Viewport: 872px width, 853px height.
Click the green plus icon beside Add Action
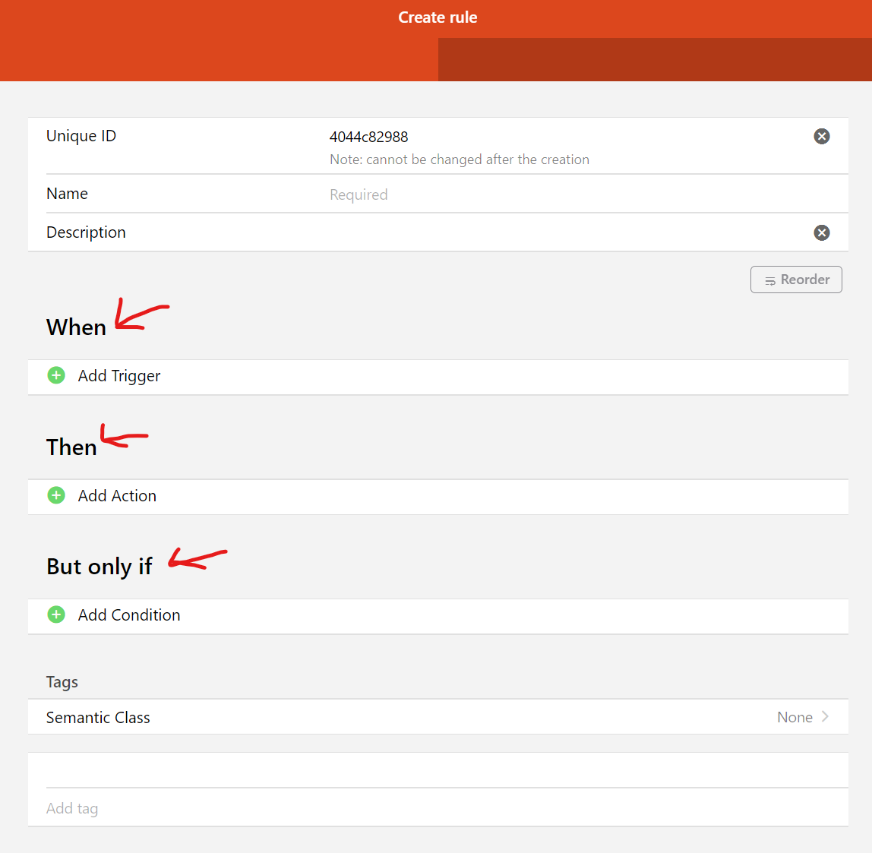[x=56, y=495]
